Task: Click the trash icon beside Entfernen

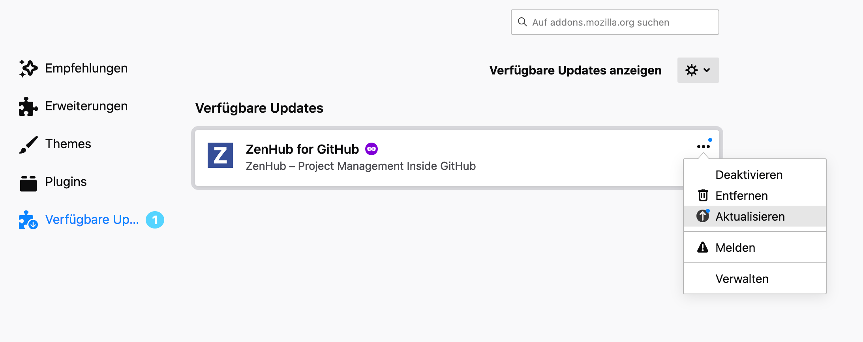Action: [x=703, y=195]
